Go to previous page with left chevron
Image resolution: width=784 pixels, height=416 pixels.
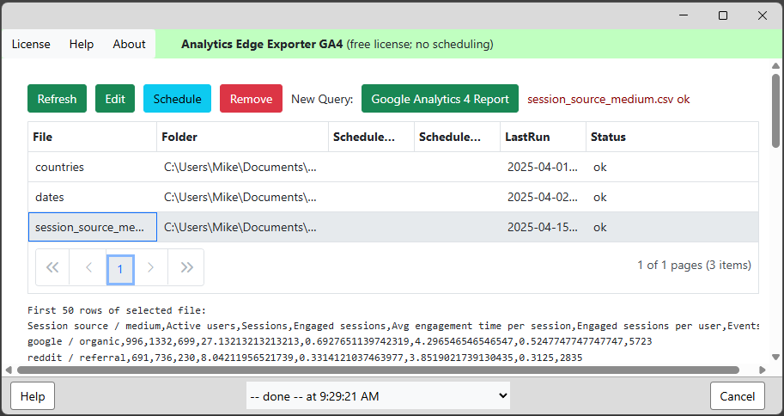point(88,267)
